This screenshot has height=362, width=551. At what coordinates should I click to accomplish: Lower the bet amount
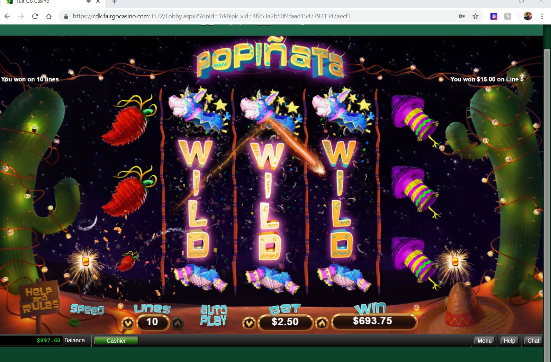249,323
